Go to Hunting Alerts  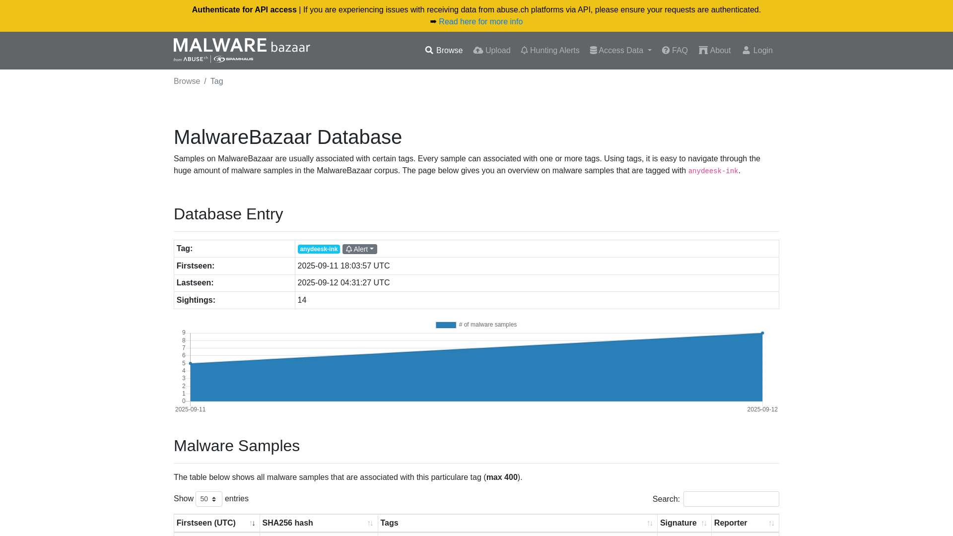[550, 51]
